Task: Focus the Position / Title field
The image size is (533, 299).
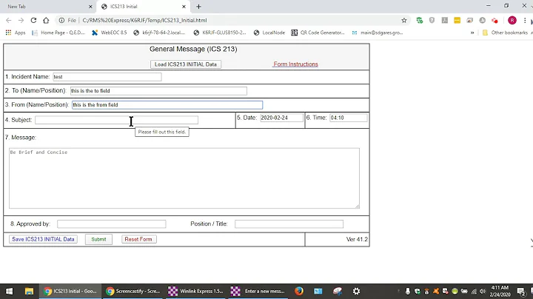Action: (x=289, y=224)
